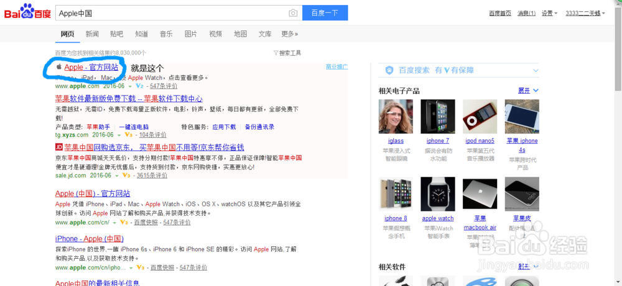The width and height of the screenshot is (622, 286).
Task: Open 苹果软件最新版免费下载 result
Action: pyautogui.click(x=129, y=99)
